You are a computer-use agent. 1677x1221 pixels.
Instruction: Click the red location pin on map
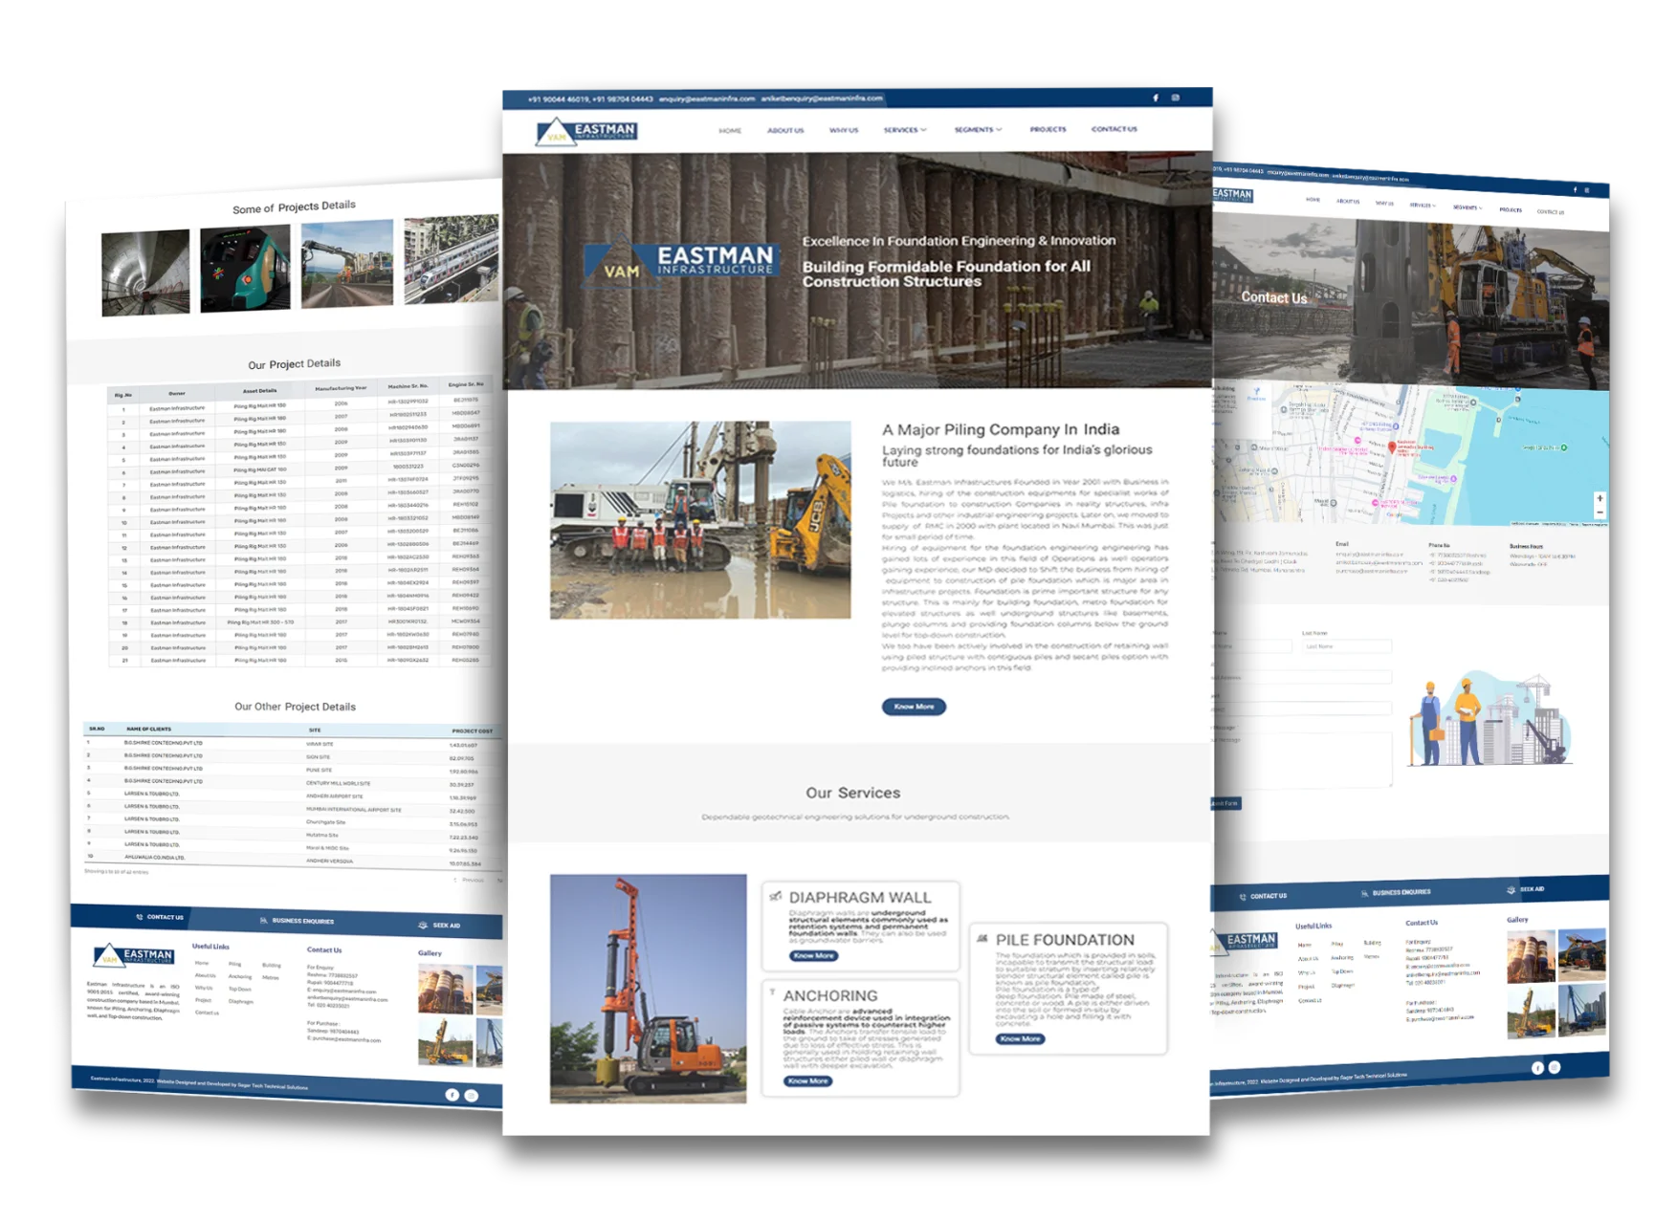pyautogui.click(x=1392, y=447)
